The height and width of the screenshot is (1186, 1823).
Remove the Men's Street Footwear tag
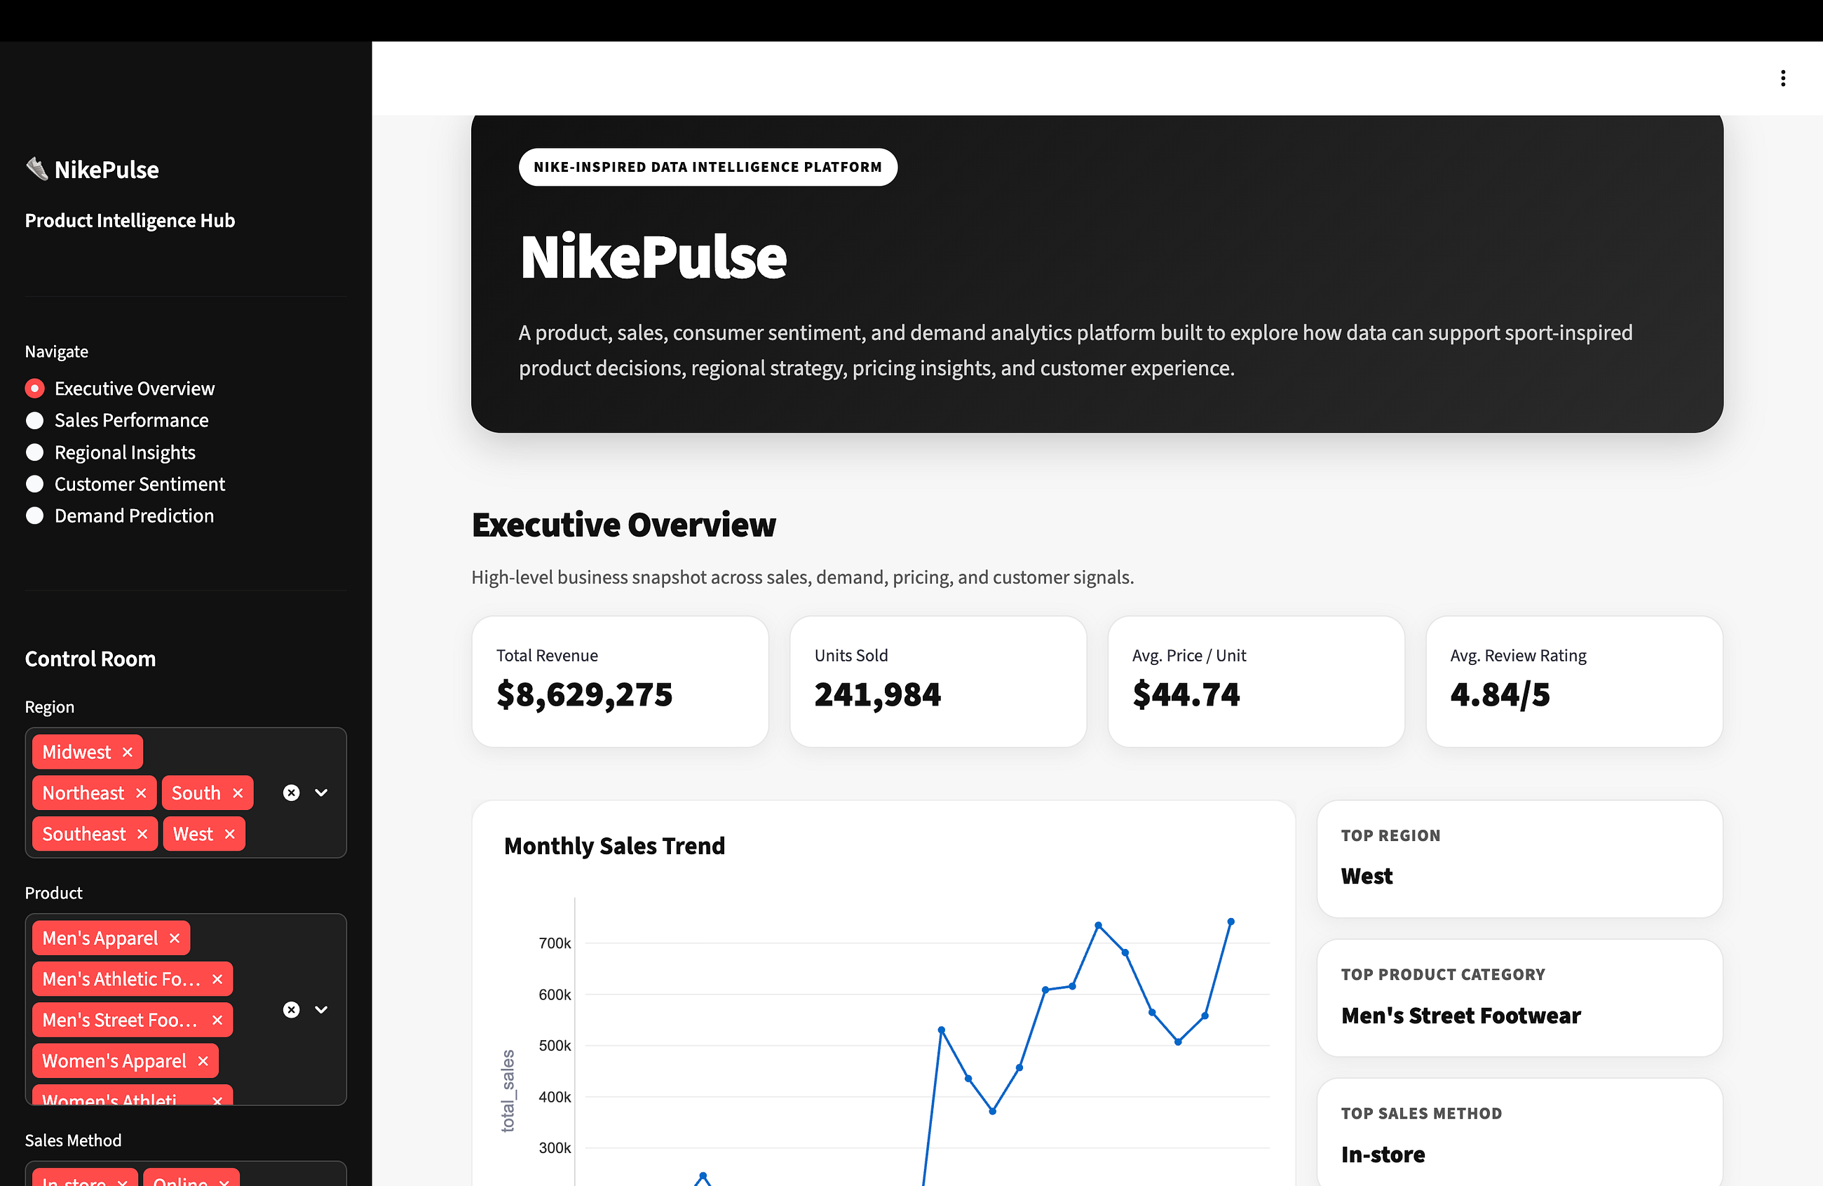click(x=217, y=1020)
